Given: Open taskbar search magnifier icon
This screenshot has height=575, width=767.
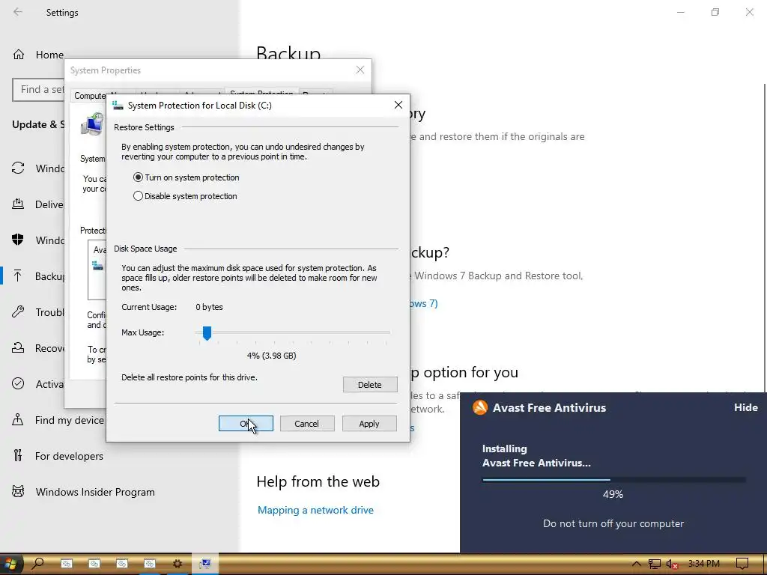Looking at the screenshot, I should pos(37,564).
